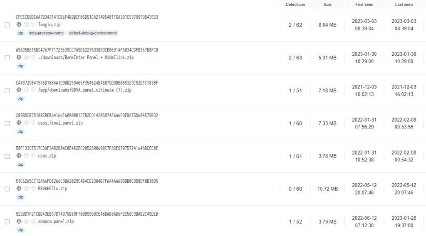The image size is (426, 236).
Task: Open the hash link starting with 51C6265CC12A
Action: click(87, 181)
